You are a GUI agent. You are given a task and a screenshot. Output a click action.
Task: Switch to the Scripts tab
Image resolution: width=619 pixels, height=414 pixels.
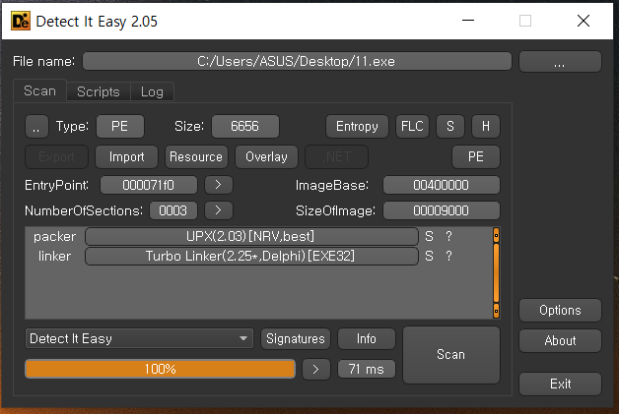click(x=99, y=91)
